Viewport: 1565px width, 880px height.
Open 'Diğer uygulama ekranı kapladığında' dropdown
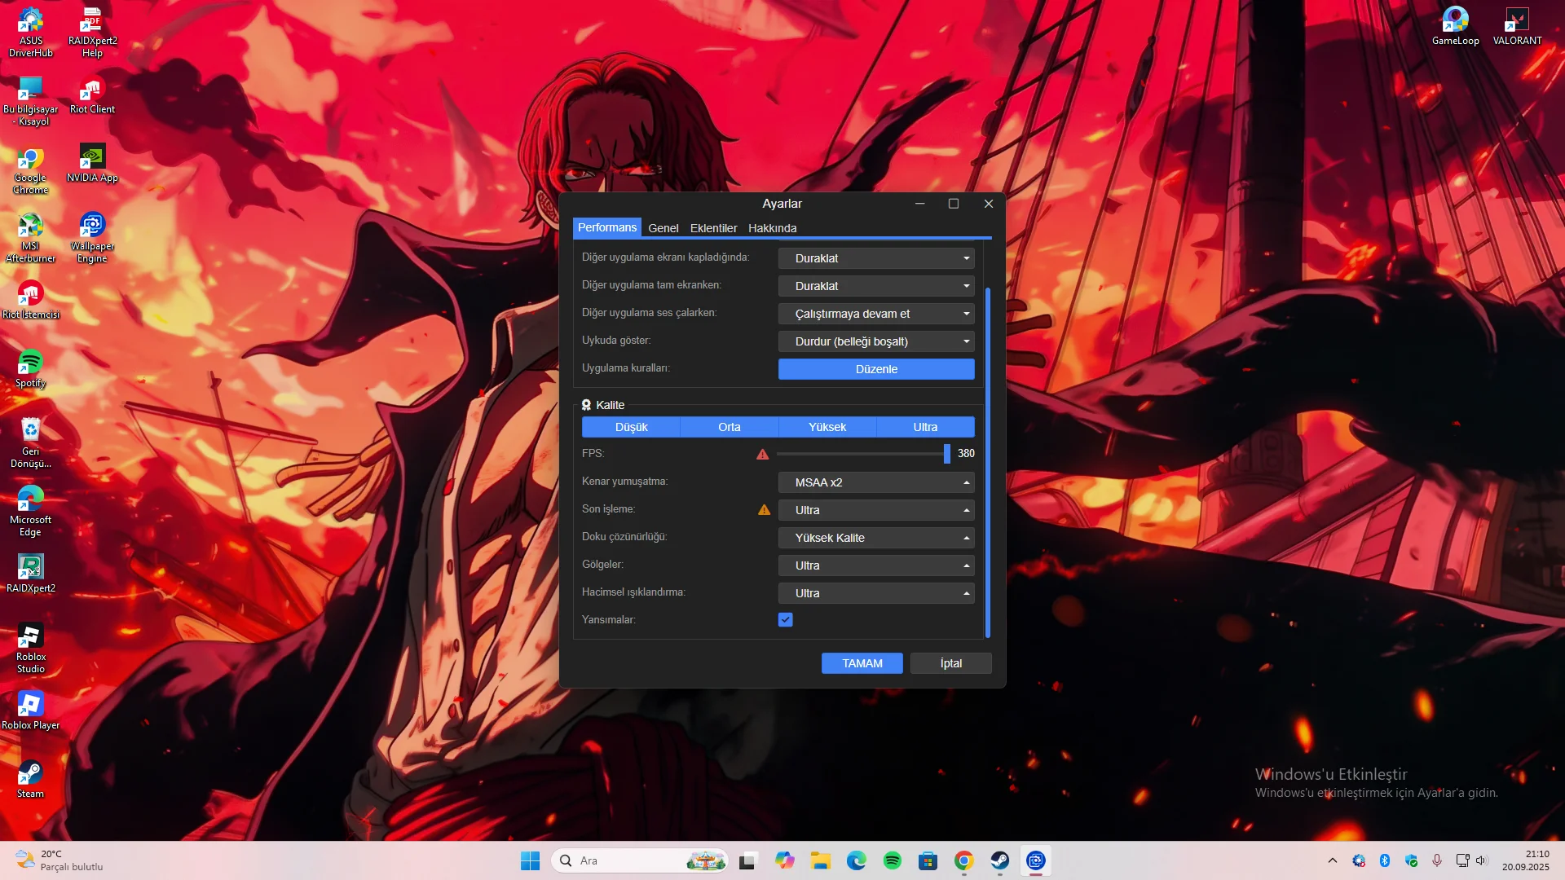(876, 258)
